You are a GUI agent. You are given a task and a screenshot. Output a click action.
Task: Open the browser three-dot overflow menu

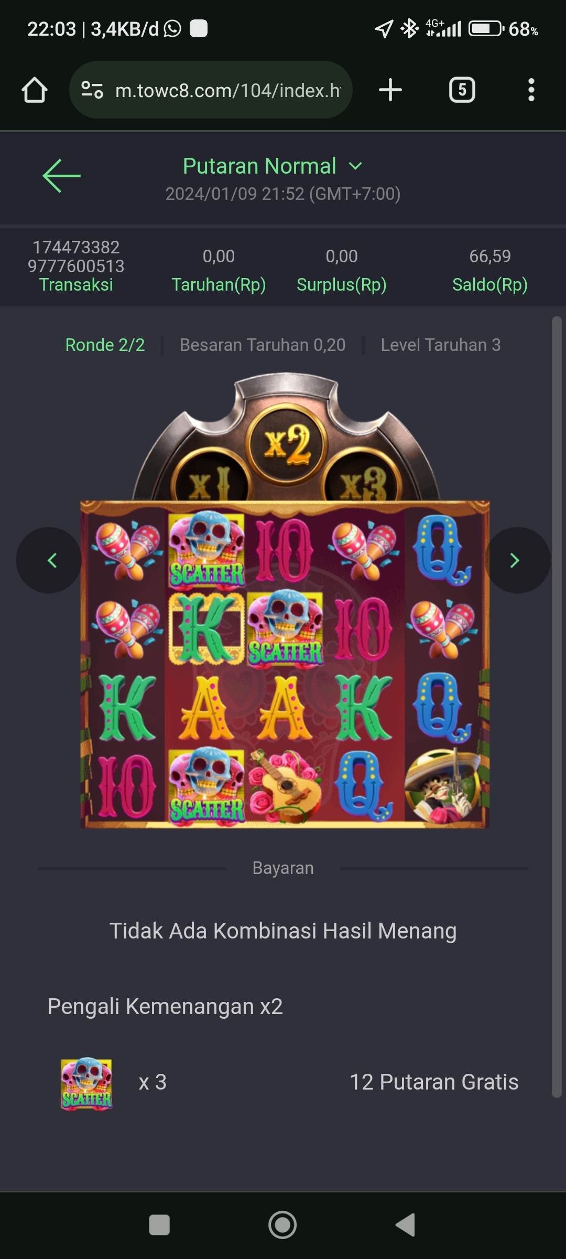531,90
